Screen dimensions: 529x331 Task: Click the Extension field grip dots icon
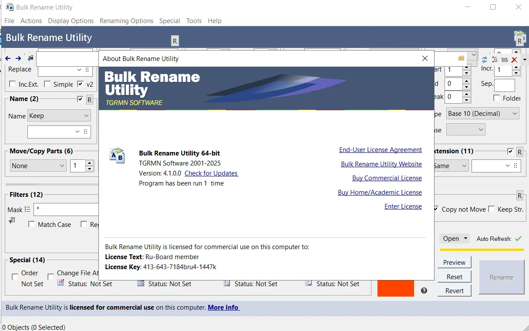516,165
